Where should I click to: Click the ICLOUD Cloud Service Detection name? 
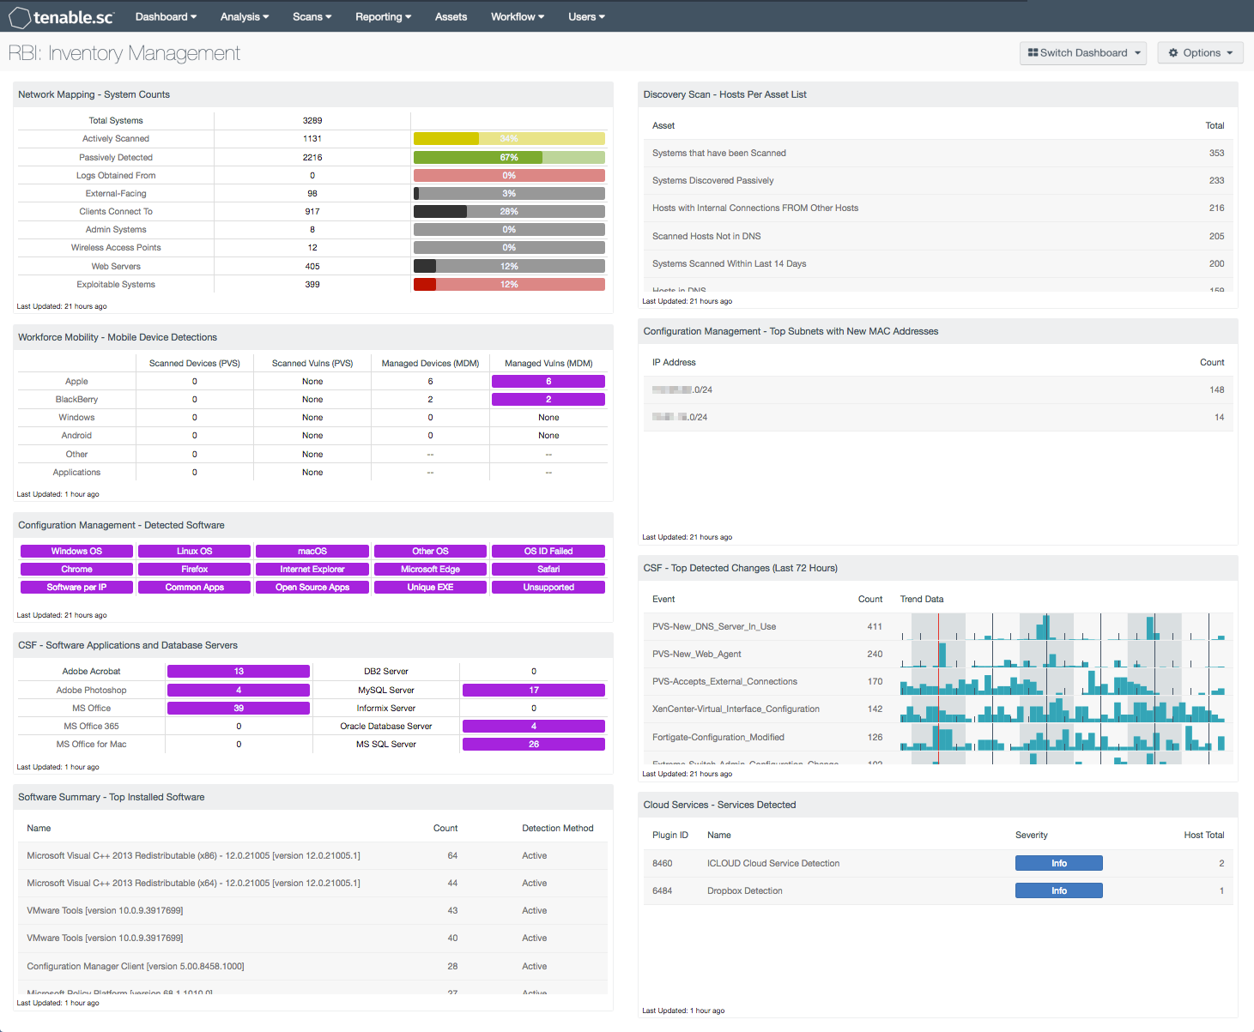(773, 863)
